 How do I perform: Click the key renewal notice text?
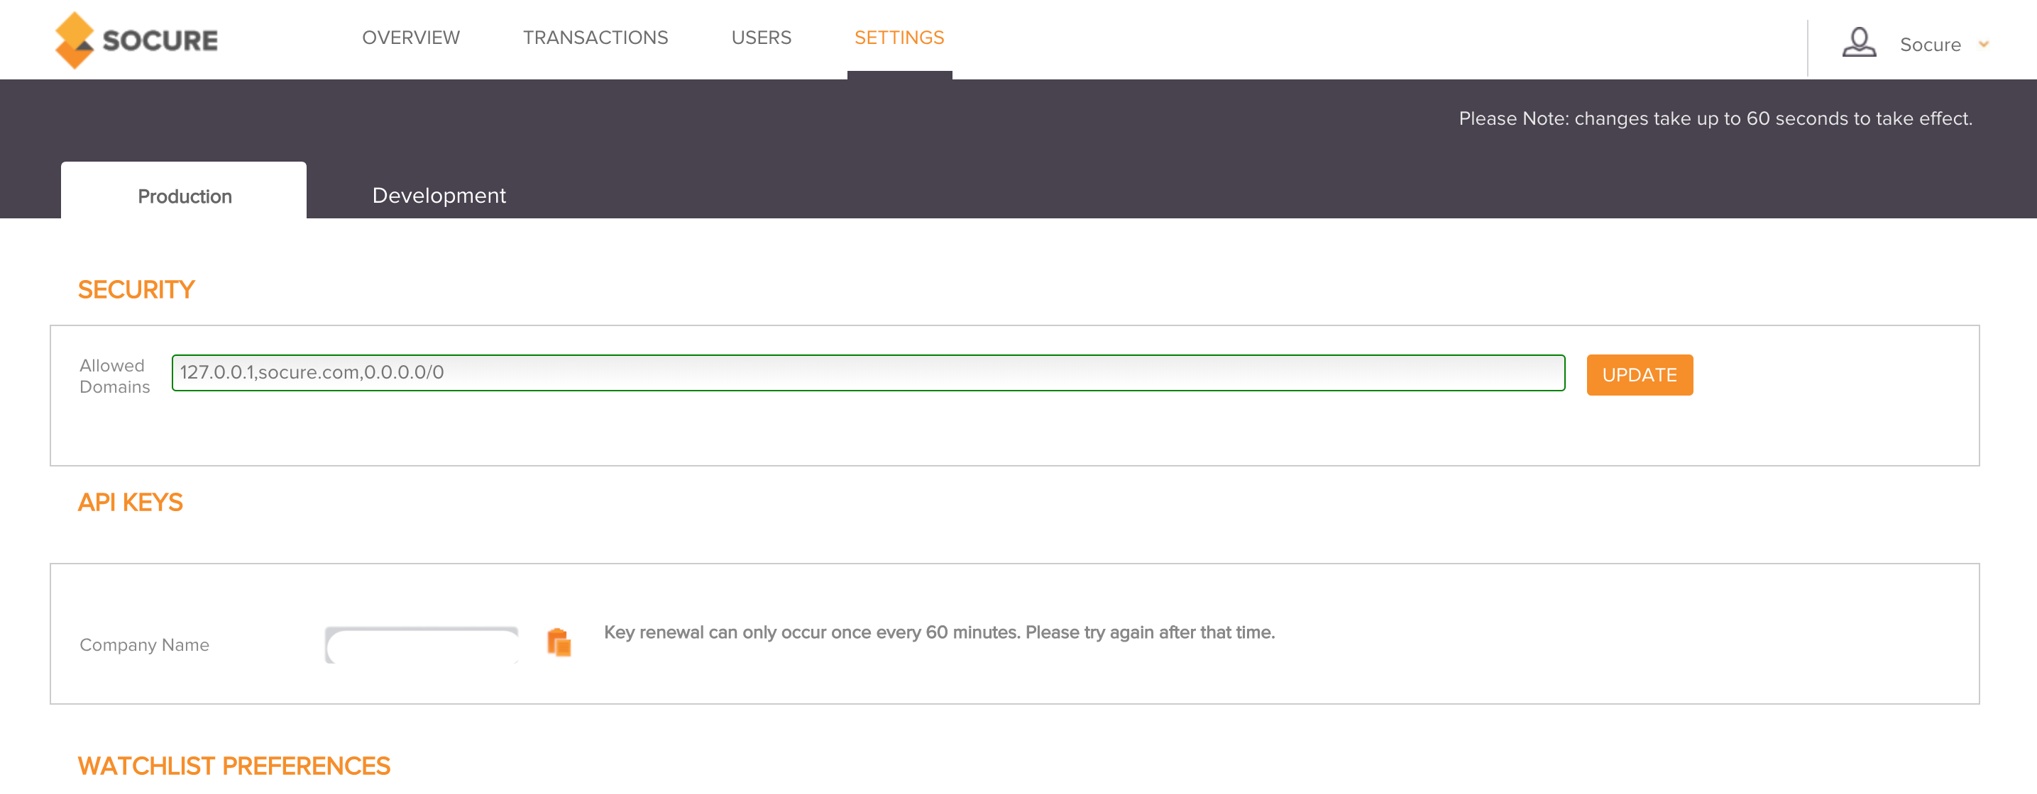pyautogui.click(x=938, y=632)
